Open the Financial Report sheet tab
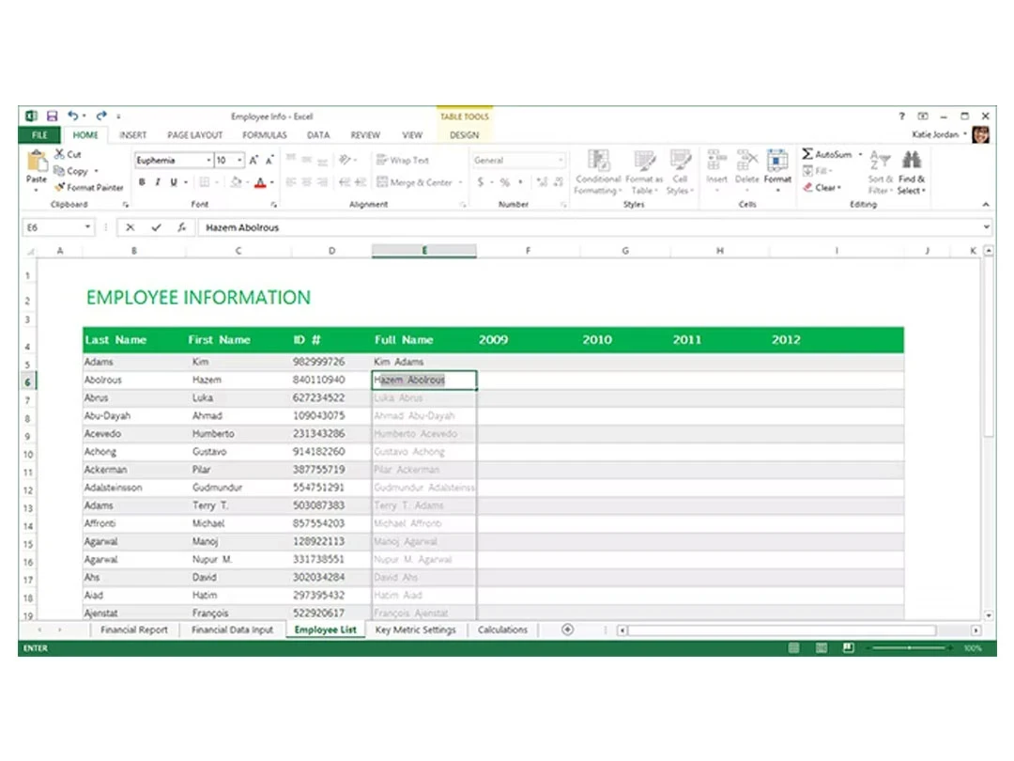 tap(133, 629)
